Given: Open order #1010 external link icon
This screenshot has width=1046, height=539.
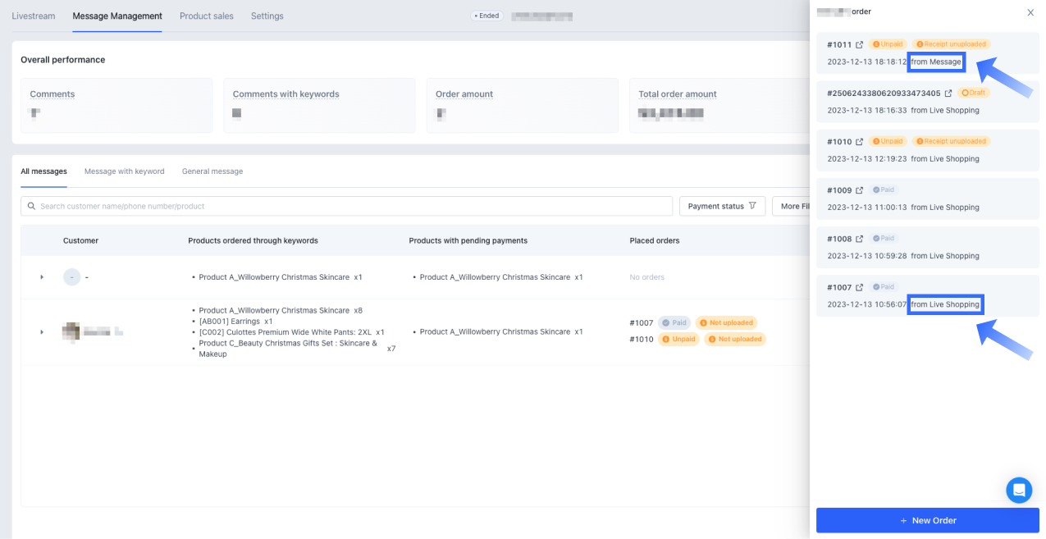Looking at the screenshot, I should coord(859,142).
